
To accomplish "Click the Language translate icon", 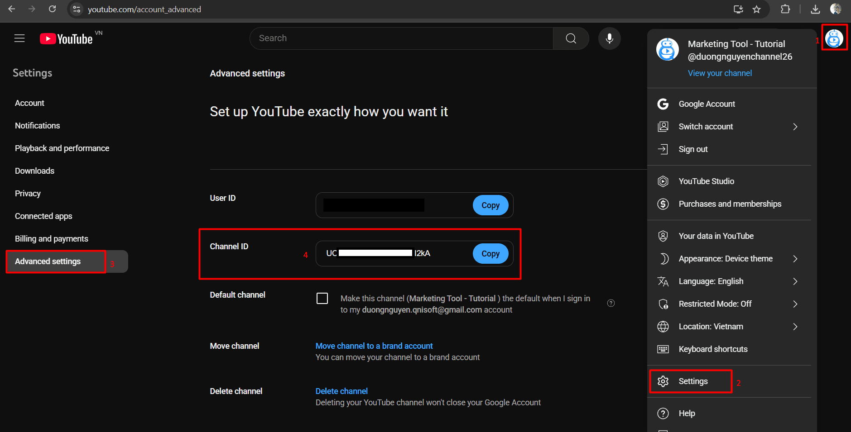I will point(663,281).
